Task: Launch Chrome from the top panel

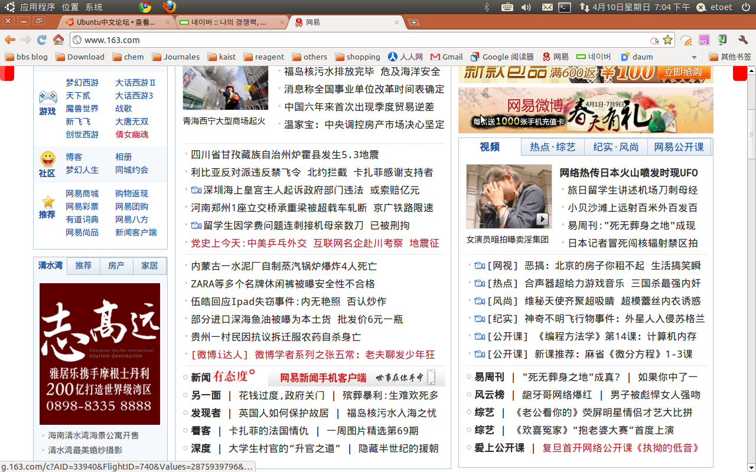Action: [x=145, y=7]
